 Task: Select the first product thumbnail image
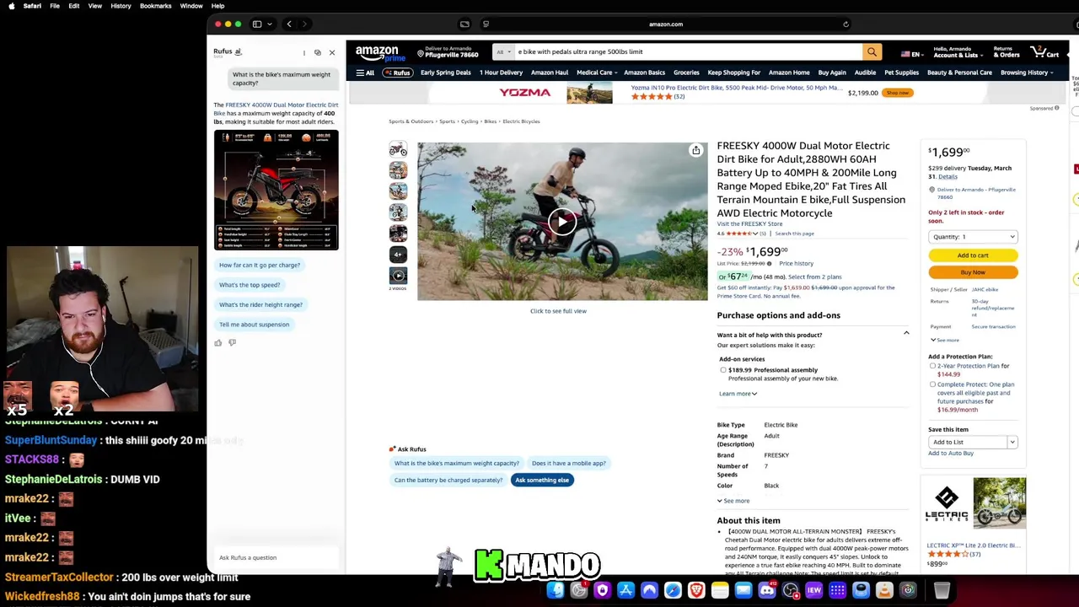(x=398, y=150)
